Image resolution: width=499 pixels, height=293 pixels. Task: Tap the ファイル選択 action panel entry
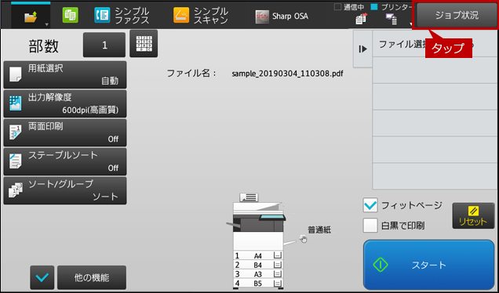point(435,44)
